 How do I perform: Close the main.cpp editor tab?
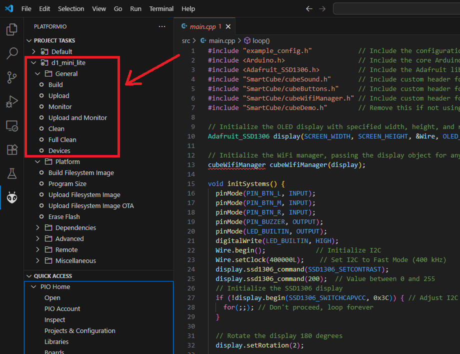[x=228, y=26]
